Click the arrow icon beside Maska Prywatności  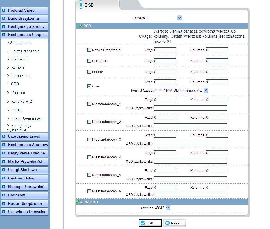[4, 161]
